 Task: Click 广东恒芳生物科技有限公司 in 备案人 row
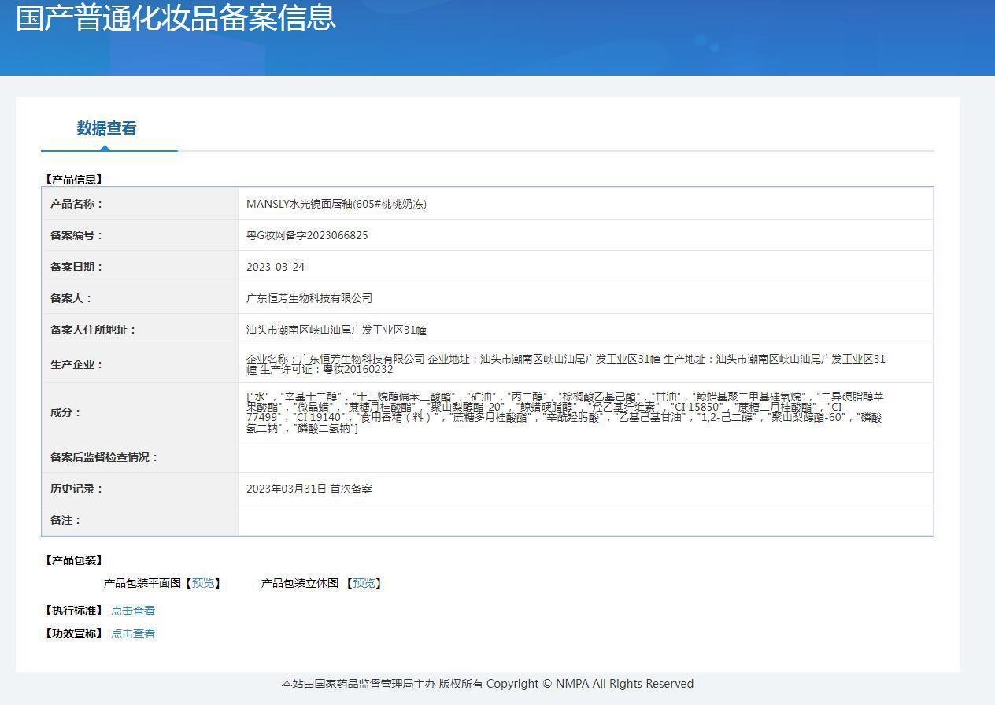click(x=309, y=298)
